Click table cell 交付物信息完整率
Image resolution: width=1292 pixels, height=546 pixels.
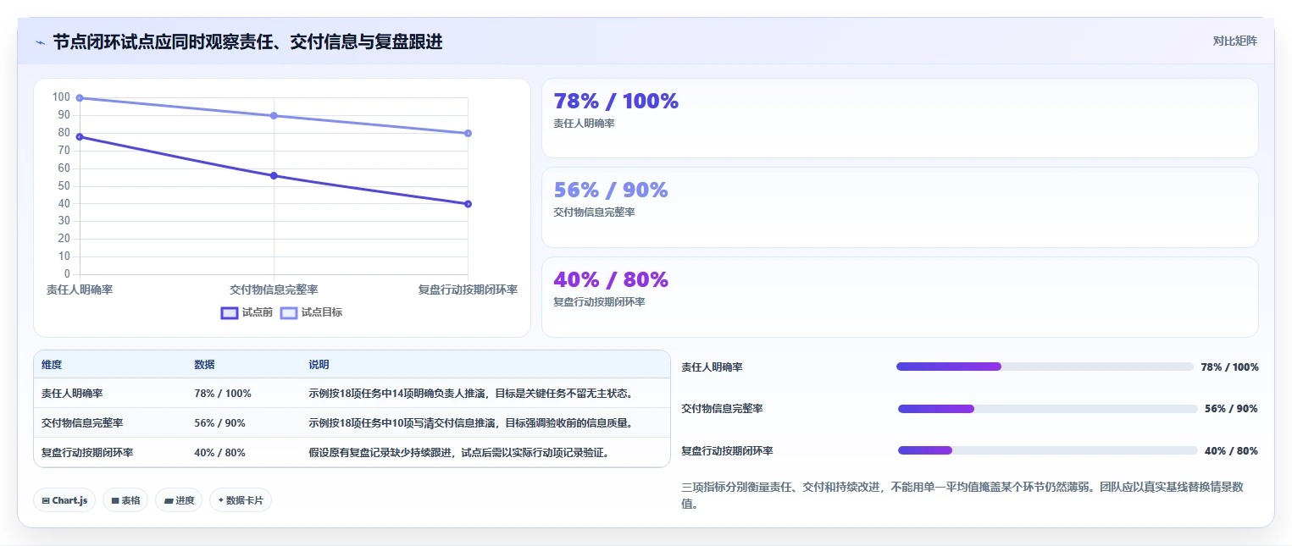coord(82,423)
